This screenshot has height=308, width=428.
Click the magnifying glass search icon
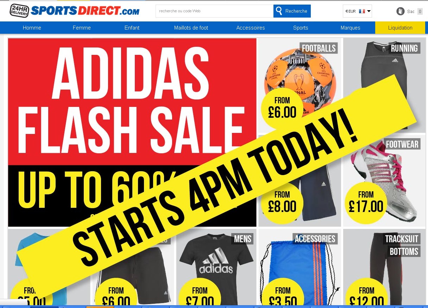click(279, 11)
